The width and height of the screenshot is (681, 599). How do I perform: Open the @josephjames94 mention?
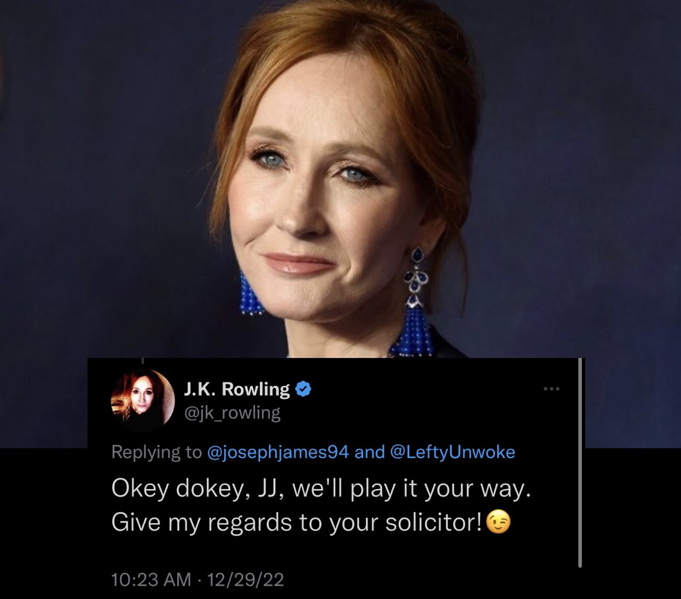click(x=278, y=452)
